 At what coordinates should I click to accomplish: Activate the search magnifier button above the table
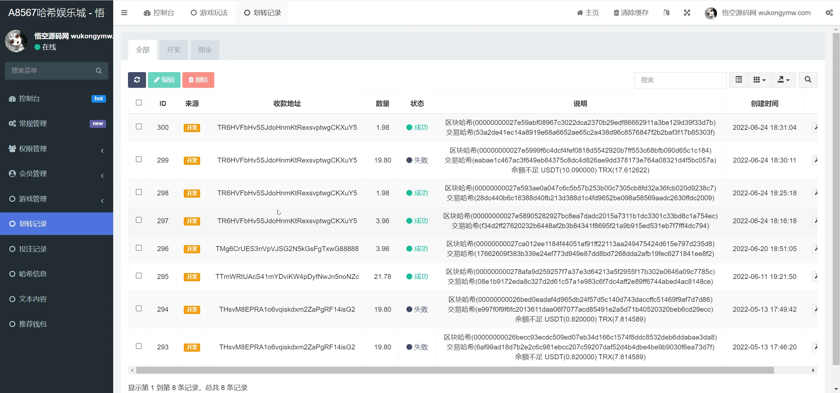808,80
